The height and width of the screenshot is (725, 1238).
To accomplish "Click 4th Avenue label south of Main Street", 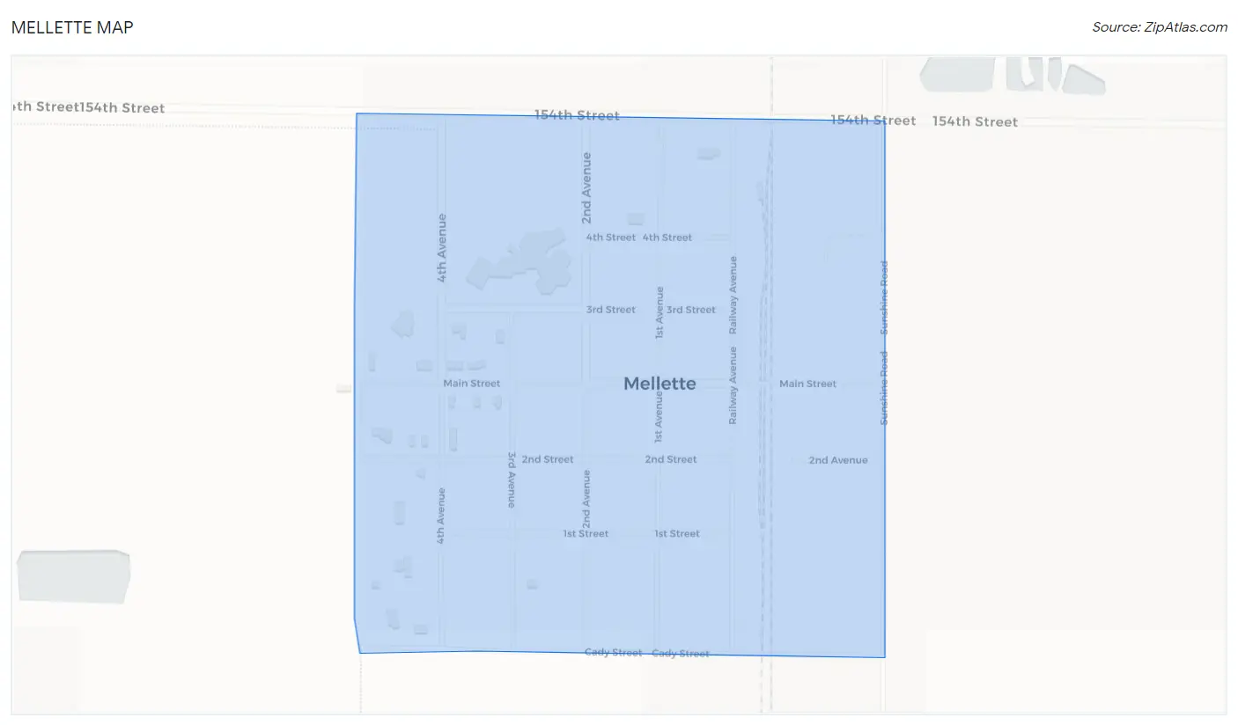I will [441, 516].
